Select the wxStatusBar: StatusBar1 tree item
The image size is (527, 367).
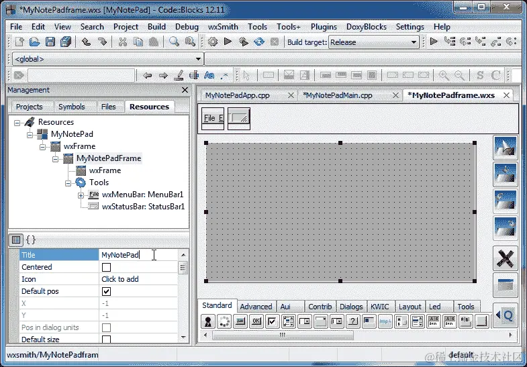(143, 207)
